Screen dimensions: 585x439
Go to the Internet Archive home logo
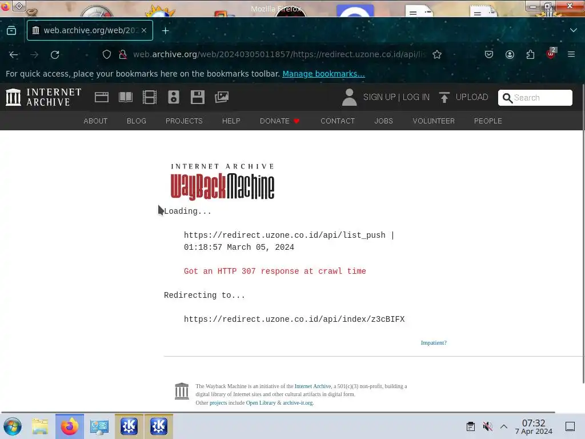[43, 97]
